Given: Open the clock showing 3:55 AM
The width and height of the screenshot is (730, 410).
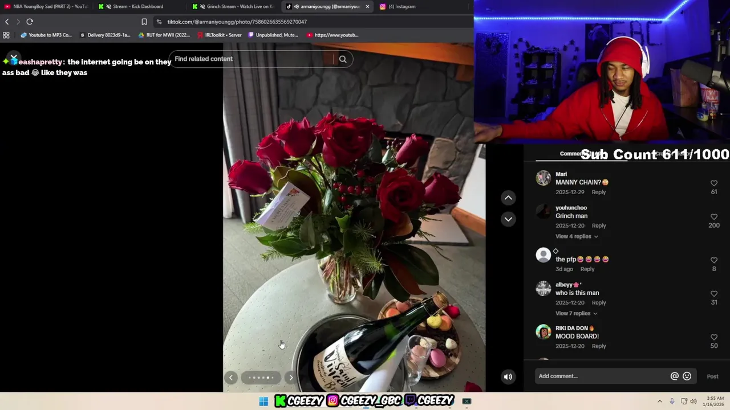Looking at the screenshot, I should tap(715, 401).
